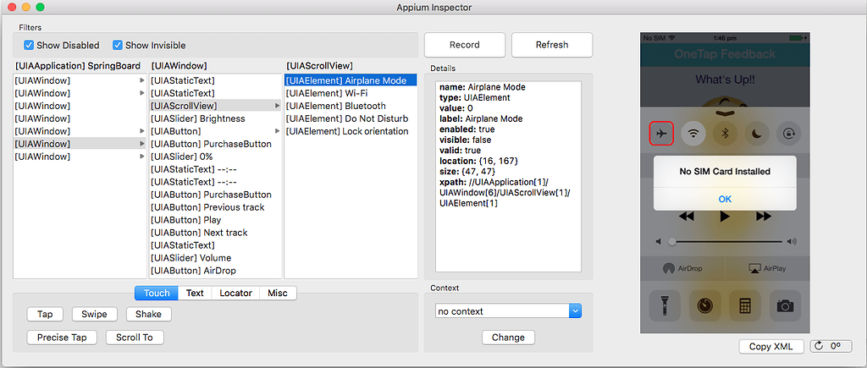
Task: Switch to the Misc tab
Action: 277,294
